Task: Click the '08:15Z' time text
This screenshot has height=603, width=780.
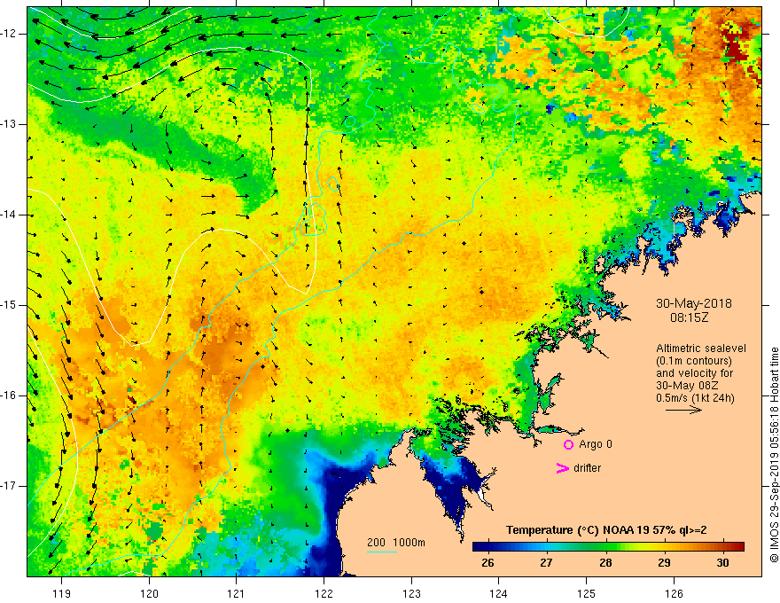Action: coord(689,317)
